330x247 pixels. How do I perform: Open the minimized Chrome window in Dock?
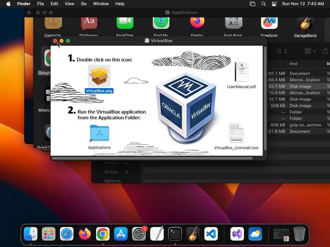(x=281, y=234)
